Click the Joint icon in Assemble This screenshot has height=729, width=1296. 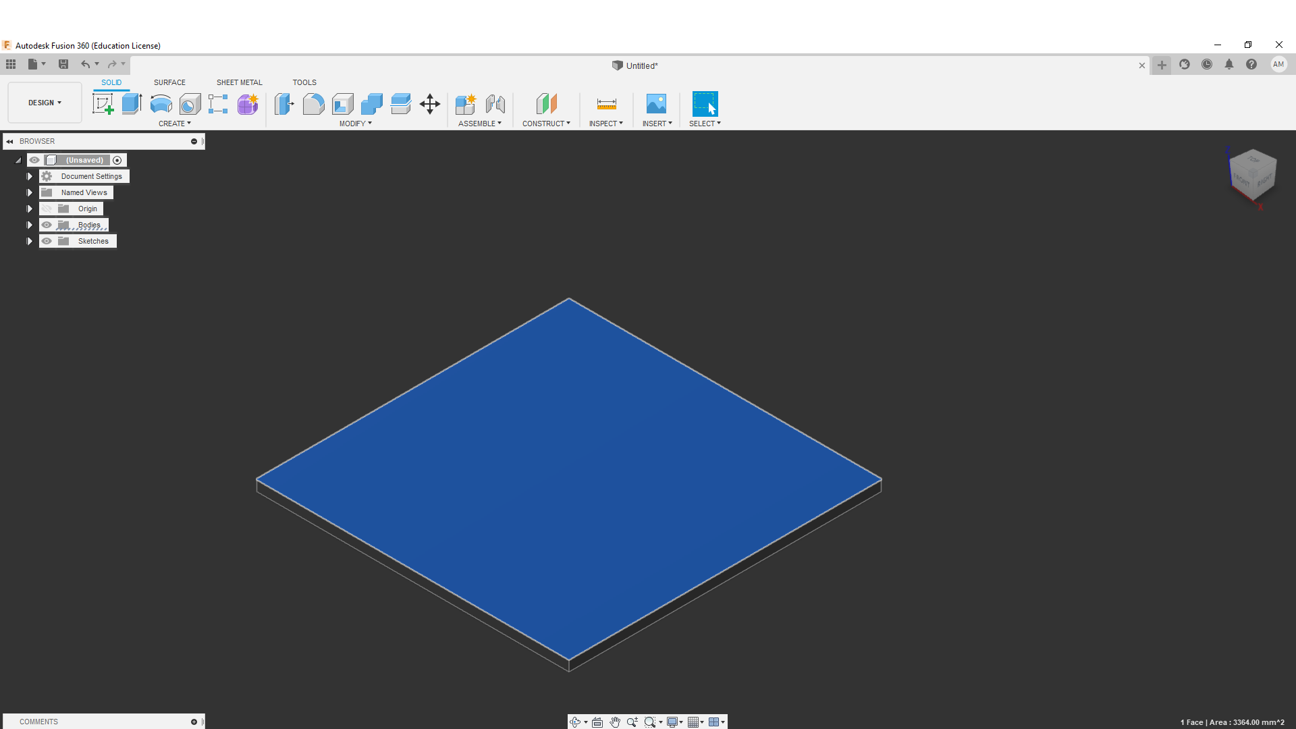tap(495, 104)
